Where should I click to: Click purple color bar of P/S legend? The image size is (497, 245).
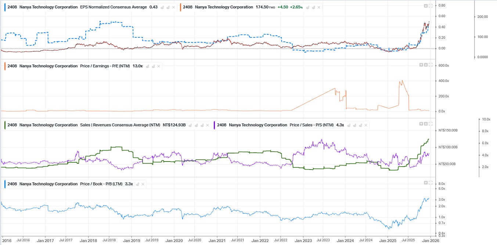215,125
